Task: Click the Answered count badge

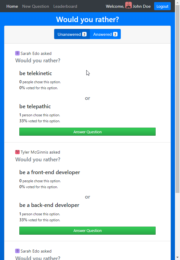Action: (115, 34)
